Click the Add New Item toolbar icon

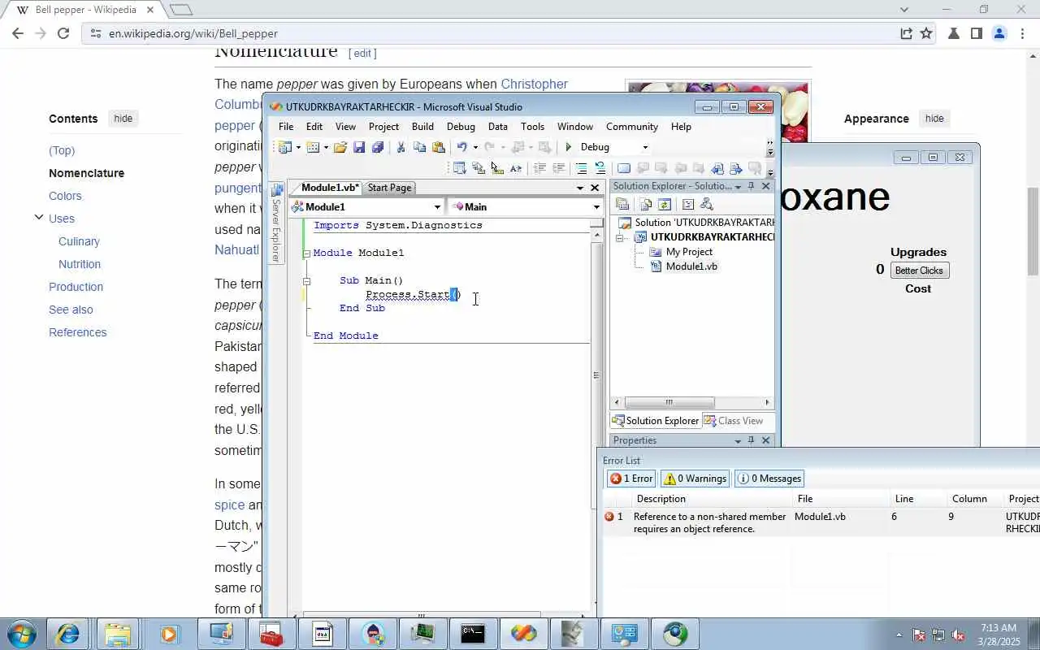(x=313, y=147)
